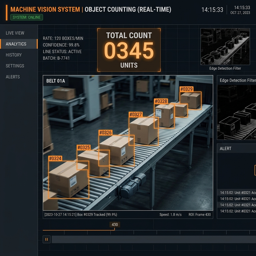Viewport: 256px width, 256px height.
Task: Open the Live View section
Action: click(15, 33)
